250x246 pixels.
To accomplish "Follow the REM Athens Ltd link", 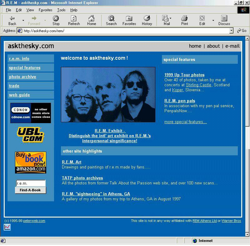I will (205, 221).
